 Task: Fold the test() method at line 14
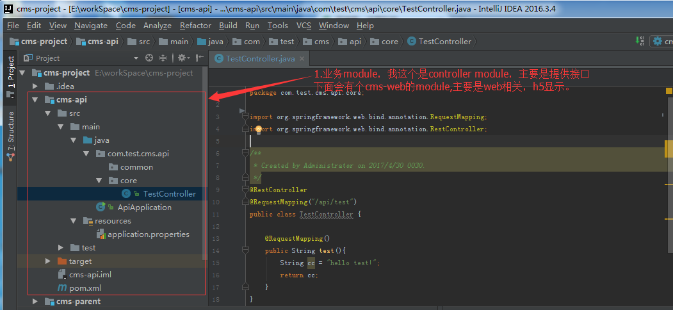245,250
